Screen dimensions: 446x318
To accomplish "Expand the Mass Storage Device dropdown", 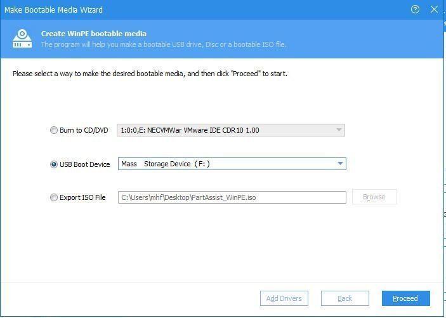I will click(232, 164).
